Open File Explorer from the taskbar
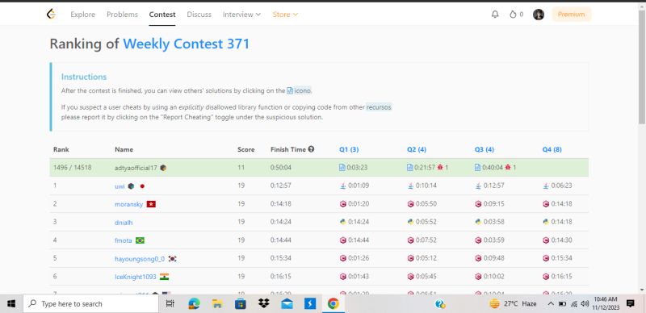 pos(217,303)
